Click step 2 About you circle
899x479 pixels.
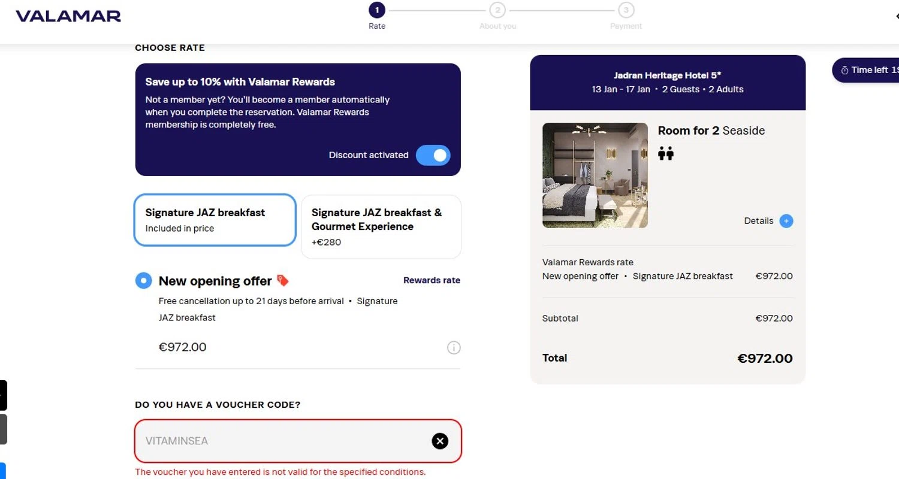pos(497,10)
